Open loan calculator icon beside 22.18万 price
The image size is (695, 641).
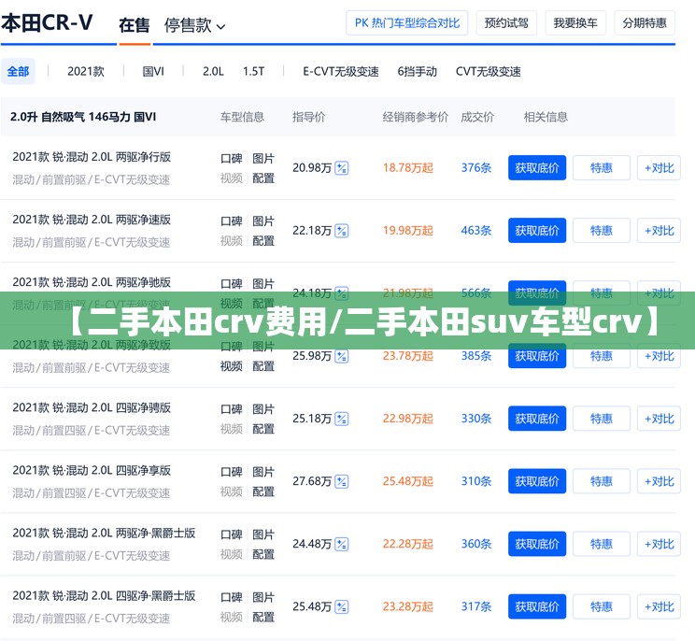coord(341,231)
